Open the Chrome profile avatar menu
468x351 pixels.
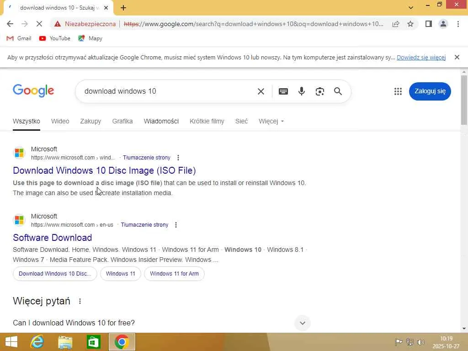point(443,24)
